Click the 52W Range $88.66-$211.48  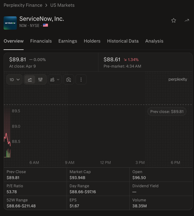tap(21, 206)
